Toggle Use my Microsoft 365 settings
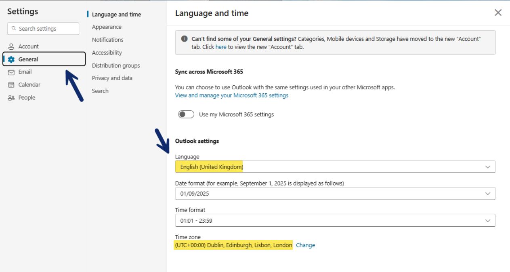This screenshot has height=272, width=510. tap(186, 114)
